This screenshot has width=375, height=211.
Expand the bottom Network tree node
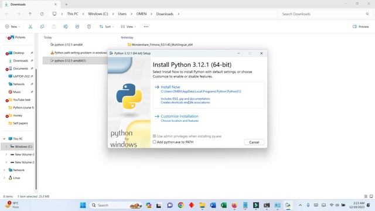coord(4,170)
